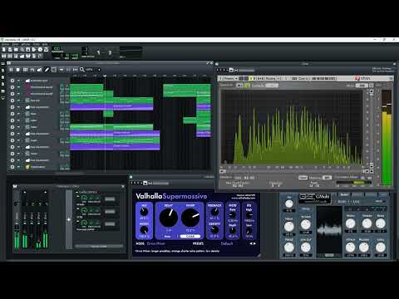Select edit/selection mode in Song Editor

click(54, 70)
